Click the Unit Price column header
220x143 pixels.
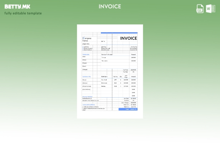coord(126,76)
